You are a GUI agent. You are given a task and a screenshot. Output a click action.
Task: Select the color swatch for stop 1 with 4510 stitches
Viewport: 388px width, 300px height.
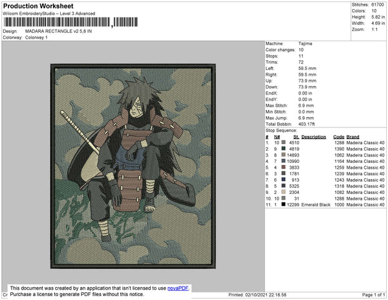(x=283, y=142)
